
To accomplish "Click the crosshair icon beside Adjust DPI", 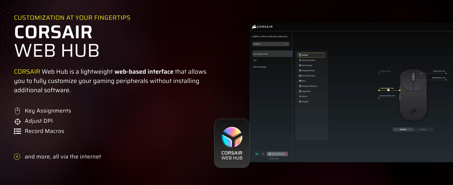I will [x=17, y=121].
